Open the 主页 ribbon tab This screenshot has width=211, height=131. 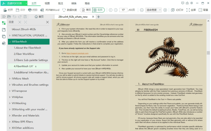(x=34, y=3)
